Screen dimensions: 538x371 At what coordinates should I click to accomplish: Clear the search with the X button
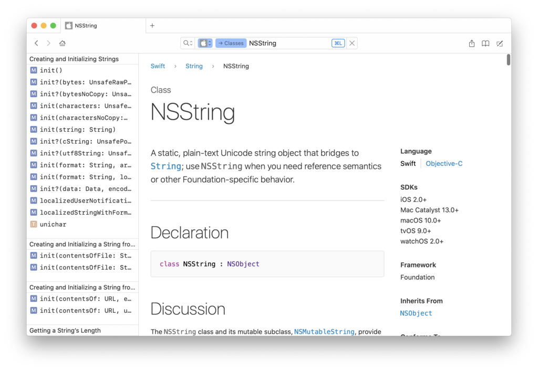click(352, 43)
